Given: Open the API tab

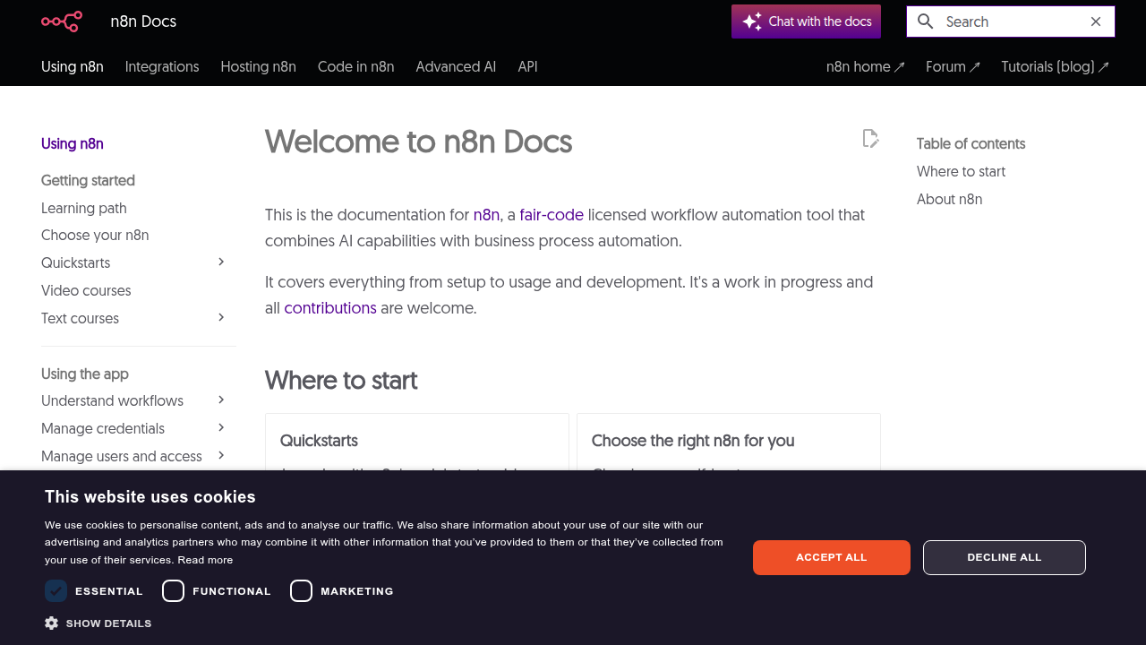Looking at the screenshot, I should 527,66.
